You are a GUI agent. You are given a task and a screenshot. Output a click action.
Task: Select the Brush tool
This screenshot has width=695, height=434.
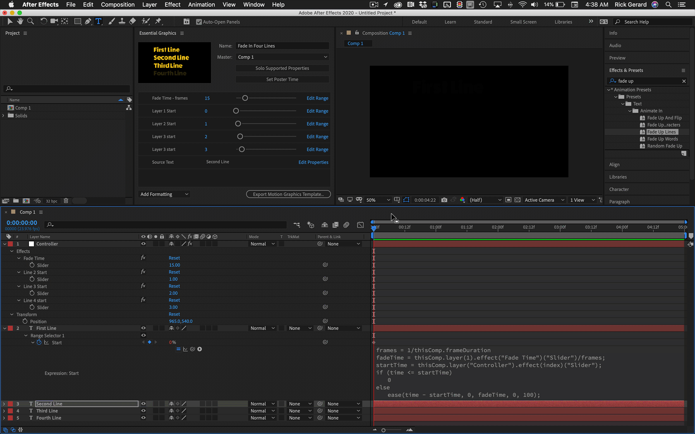pyautogui.click(x=111, y=21)
